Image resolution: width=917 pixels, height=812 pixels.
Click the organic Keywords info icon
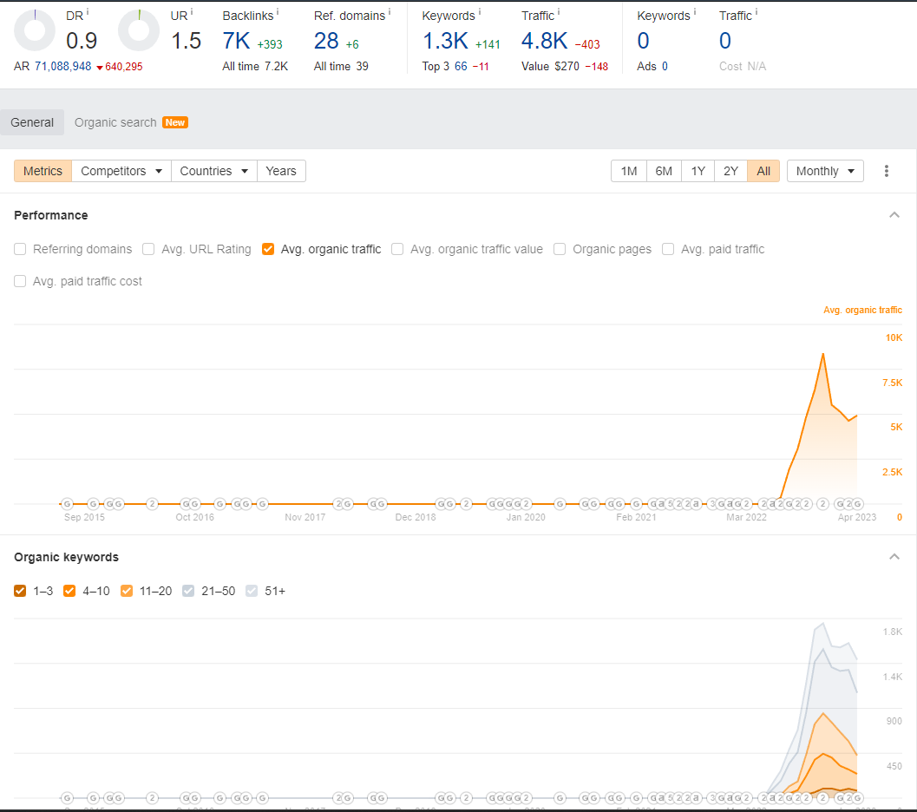480,11
